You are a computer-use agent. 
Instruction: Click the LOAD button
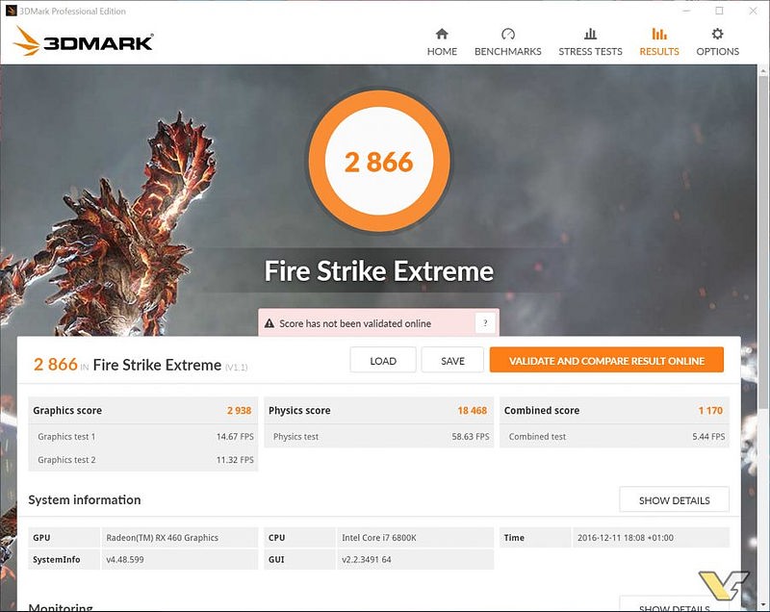click(x=383, y=360)
